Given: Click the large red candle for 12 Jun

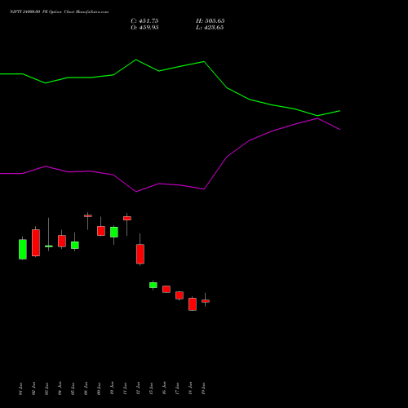Looking at the screenshot, I should coord(140,254).
